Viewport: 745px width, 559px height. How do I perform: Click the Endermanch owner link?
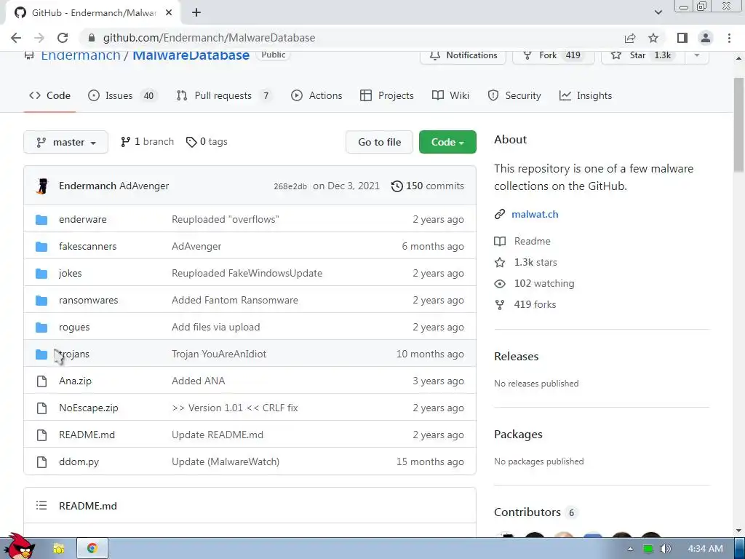pyautogui.click(x=81, y=55)
